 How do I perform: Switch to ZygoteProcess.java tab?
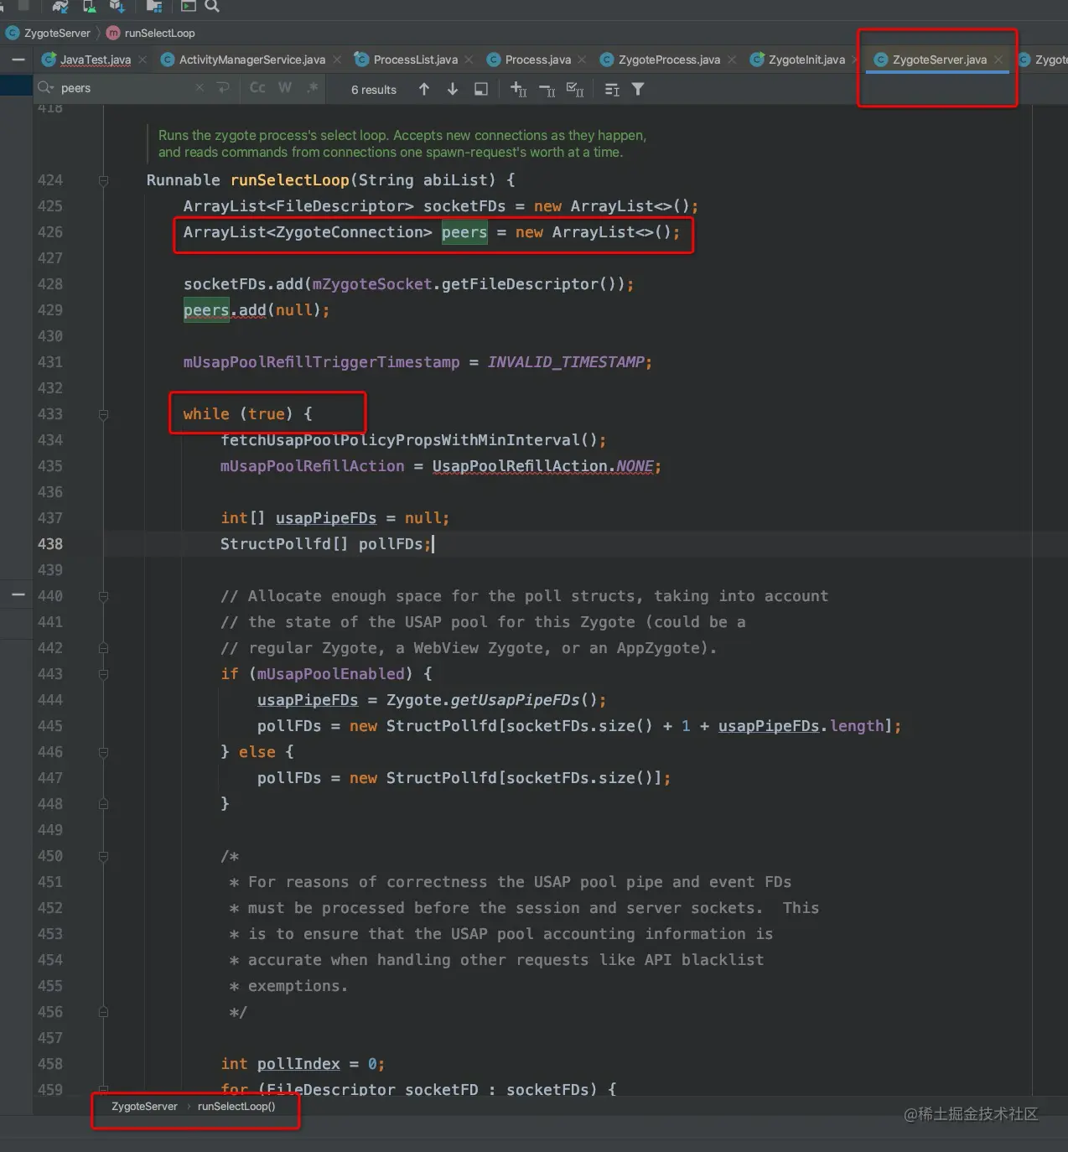coord(669,60)
